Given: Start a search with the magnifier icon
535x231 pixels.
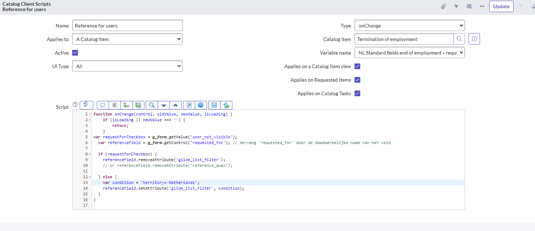Looking at the screenshot, I should pos(152,105).
